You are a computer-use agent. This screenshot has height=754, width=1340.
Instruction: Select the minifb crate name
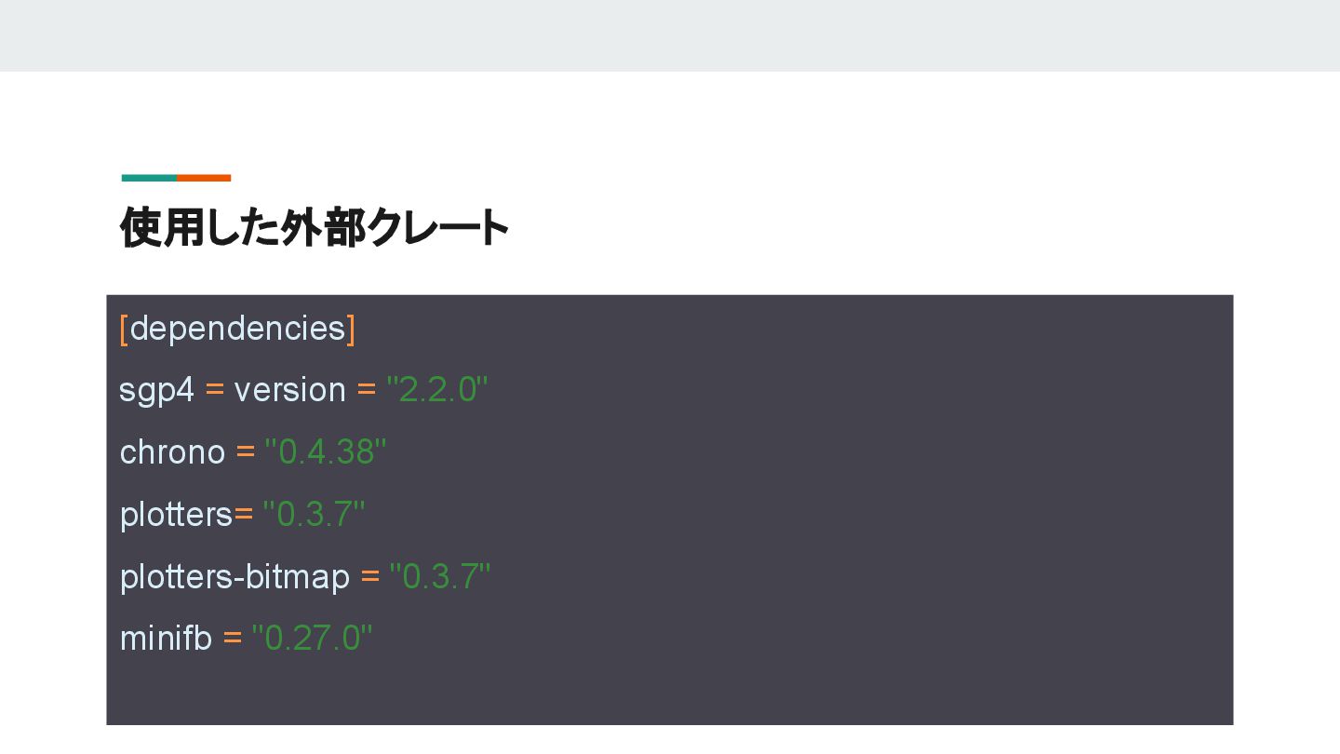point(166,639)
